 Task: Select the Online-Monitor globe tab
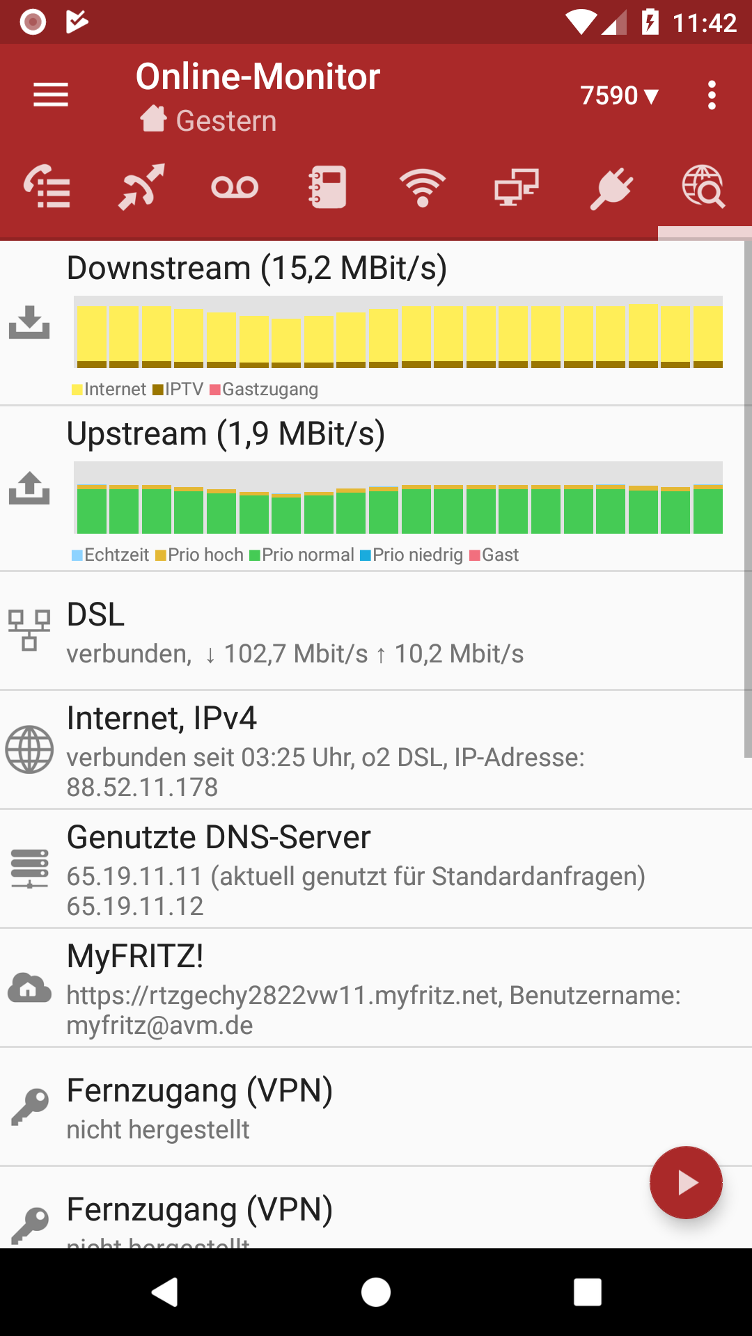(x=703, y=186)
